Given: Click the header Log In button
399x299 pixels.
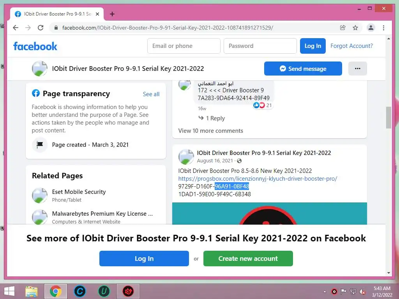Looking at the screenshot, I should coord(313,46).
